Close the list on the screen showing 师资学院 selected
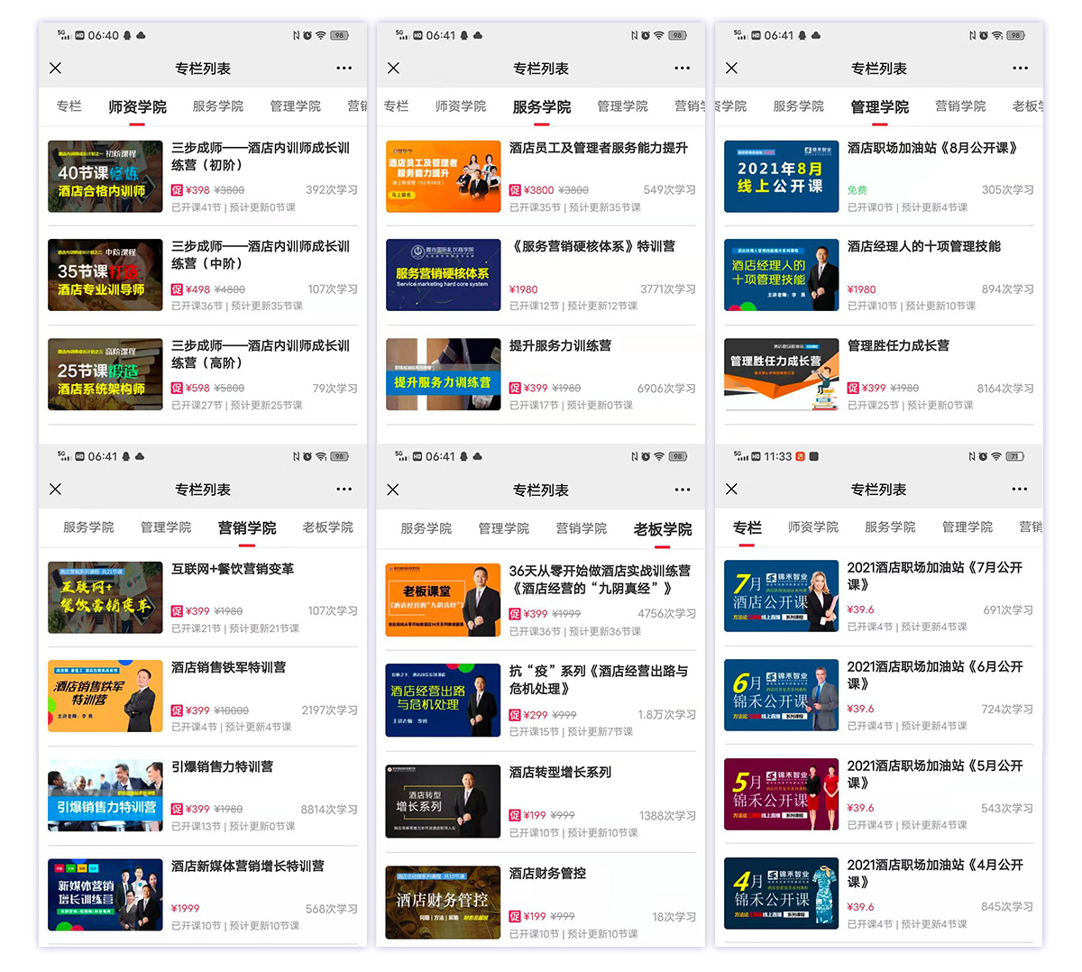Image resolution: width=1082 pixels, height=972 pixels. (x=56, y=69)
